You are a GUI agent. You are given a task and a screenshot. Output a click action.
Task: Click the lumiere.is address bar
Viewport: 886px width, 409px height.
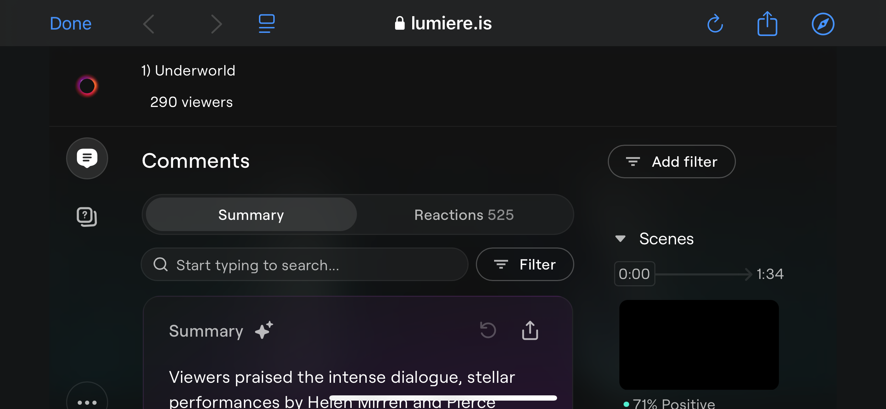point(443,24)
